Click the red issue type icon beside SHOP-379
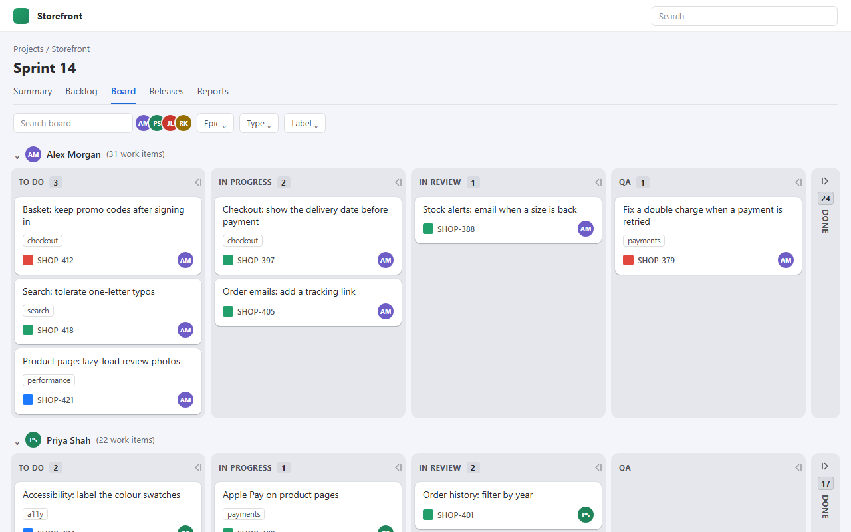 (628, 260)
